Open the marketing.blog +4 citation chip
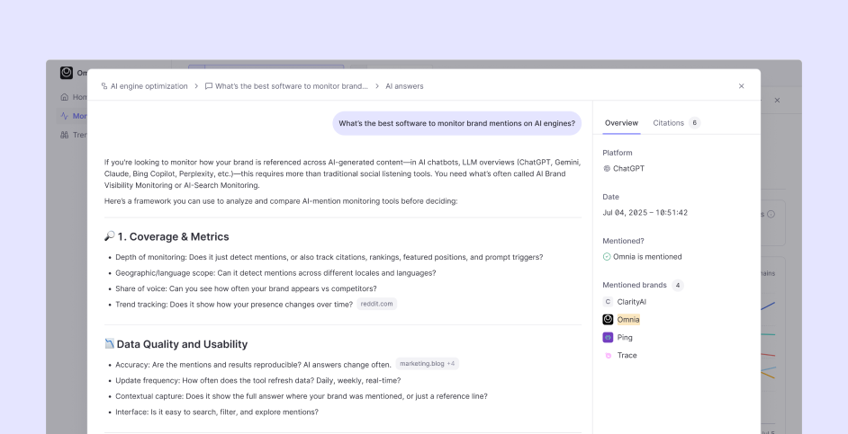This screenshot has width=848, height=434. pyautogui.click(x=428, y=364)
